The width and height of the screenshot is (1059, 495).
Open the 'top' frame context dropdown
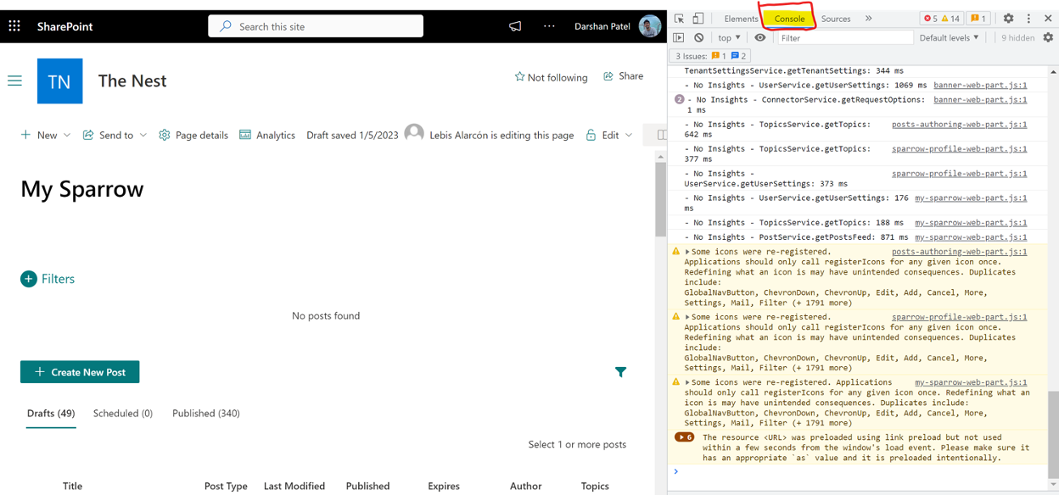click(728, 37)
